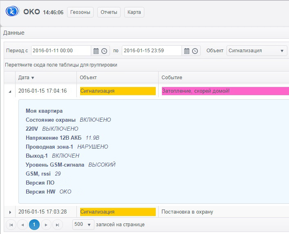Go to previous page of records
289x234 pixels.
[x=22, y=225]
